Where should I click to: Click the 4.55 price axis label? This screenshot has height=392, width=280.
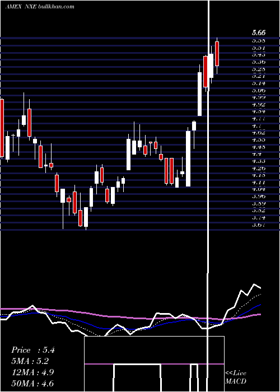(259, 140)
